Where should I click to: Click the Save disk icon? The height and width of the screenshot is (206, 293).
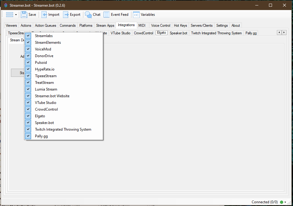(24, 15)
